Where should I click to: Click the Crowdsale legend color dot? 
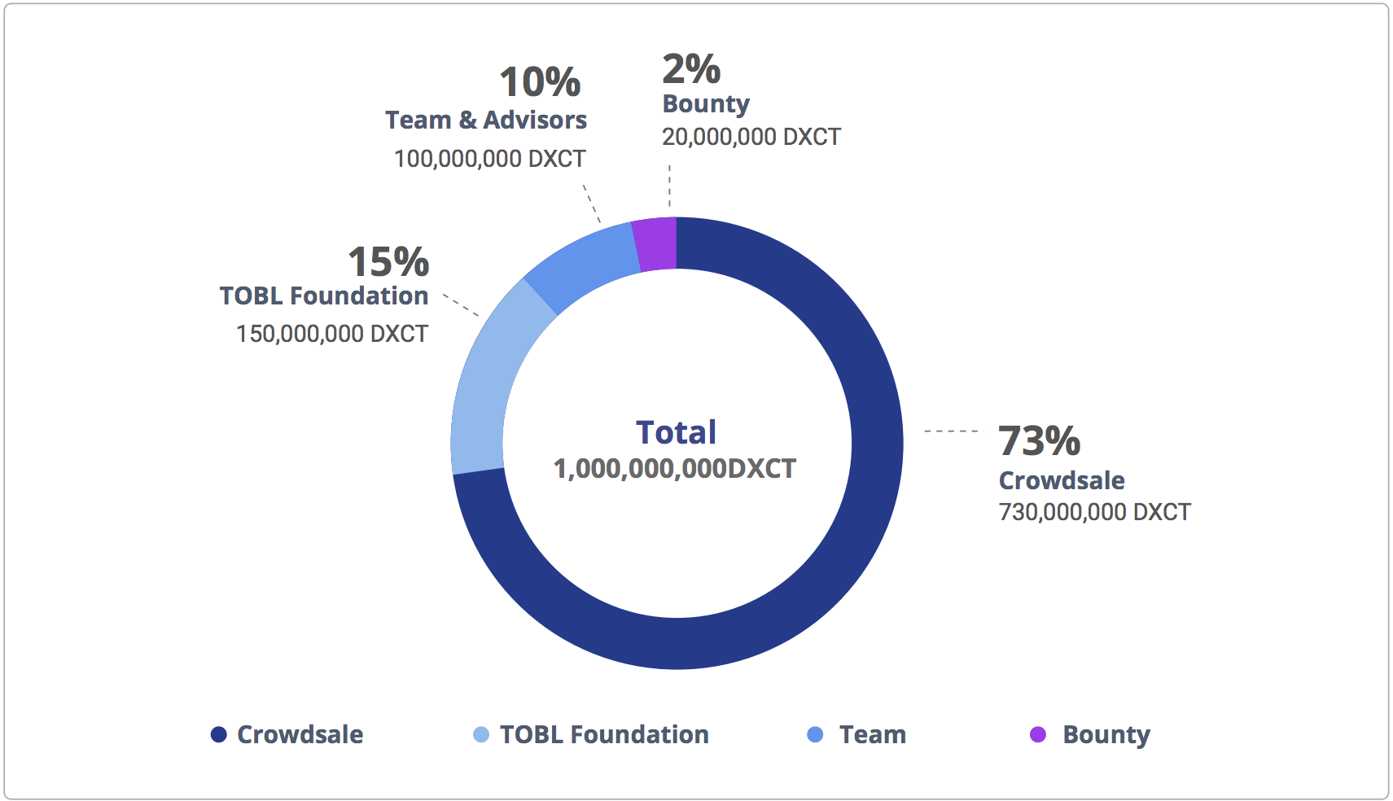(x=218, y=734)
